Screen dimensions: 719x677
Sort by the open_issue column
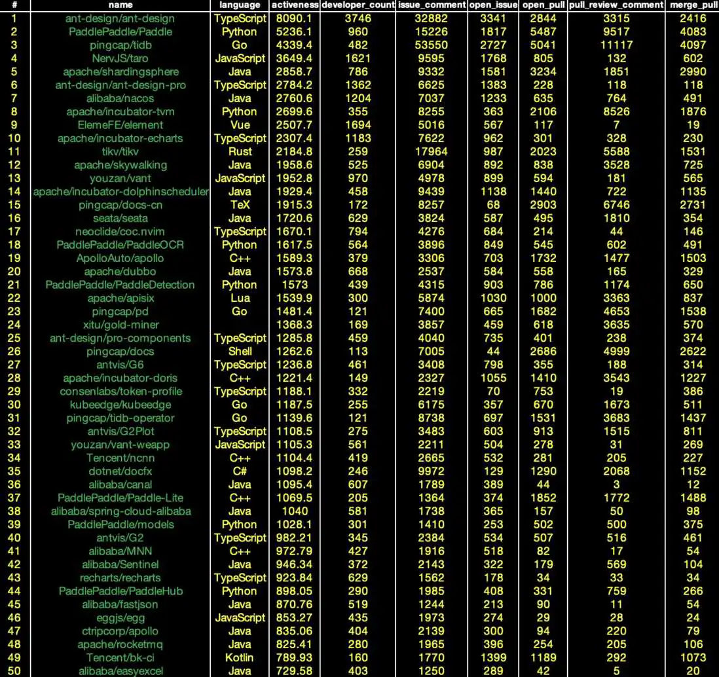tap(493, 5)
